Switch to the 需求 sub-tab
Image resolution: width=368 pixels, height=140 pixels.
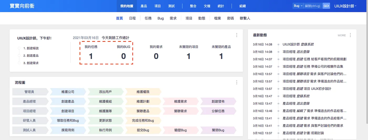(173, 18)
